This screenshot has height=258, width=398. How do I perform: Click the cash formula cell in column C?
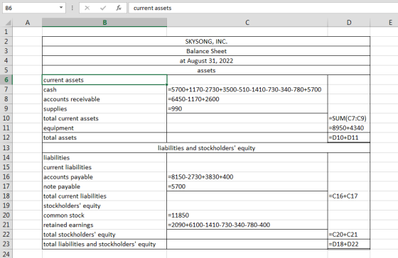[247, 89]
